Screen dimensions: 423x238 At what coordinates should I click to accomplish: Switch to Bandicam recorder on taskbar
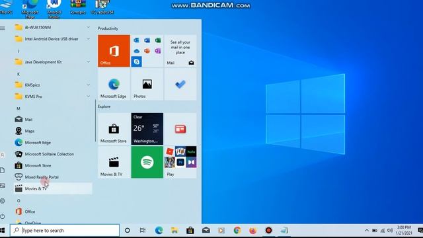(268, 230)
